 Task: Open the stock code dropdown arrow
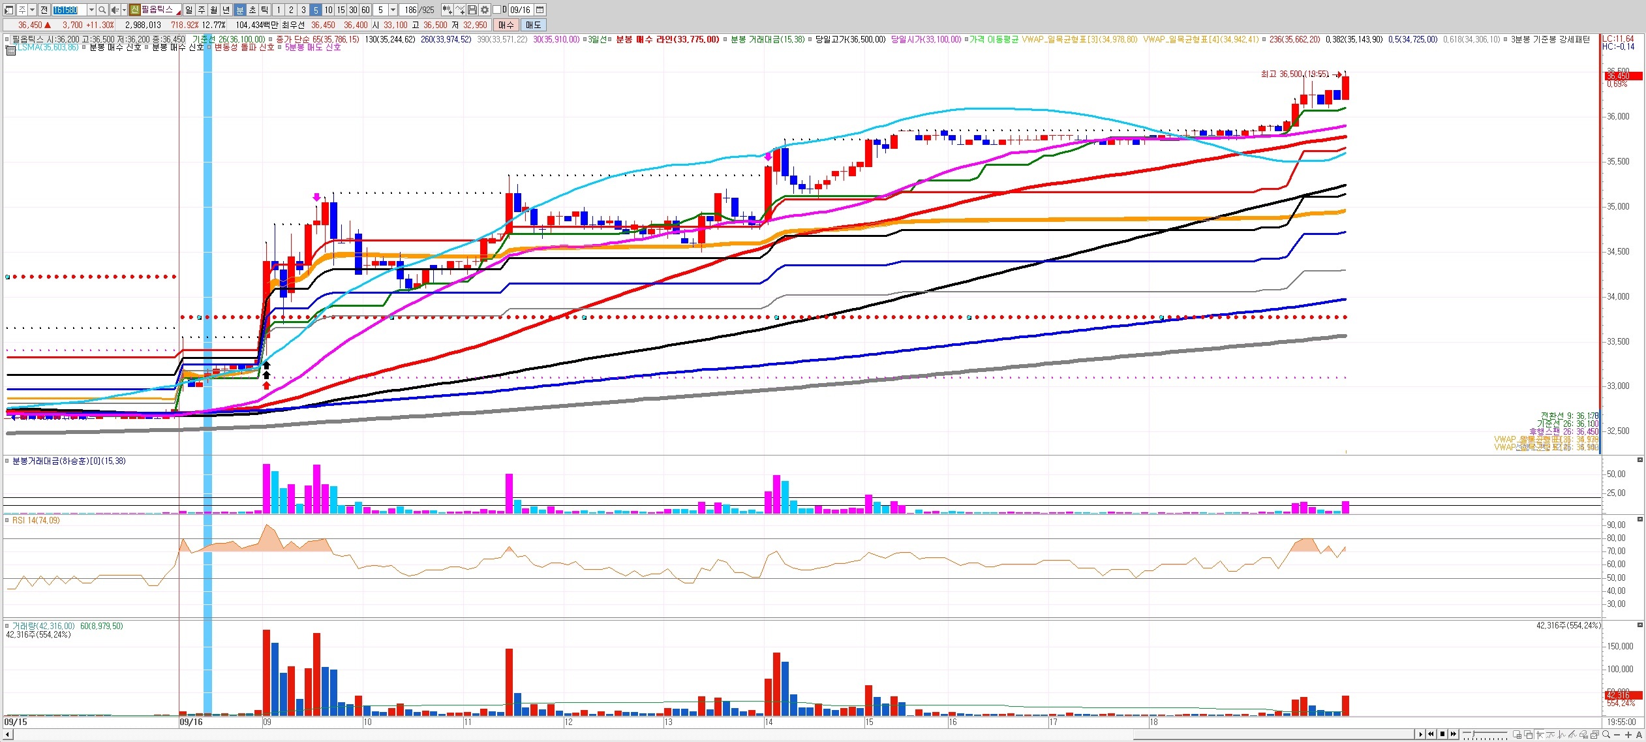point(91,10)
